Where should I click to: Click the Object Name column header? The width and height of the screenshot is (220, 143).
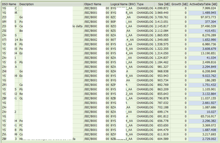tap(93, 4)
